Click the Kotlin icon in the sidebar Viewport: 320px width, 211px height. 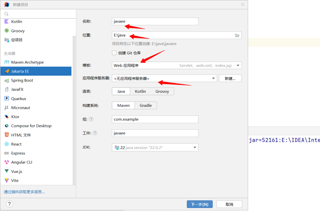point(7,22)
